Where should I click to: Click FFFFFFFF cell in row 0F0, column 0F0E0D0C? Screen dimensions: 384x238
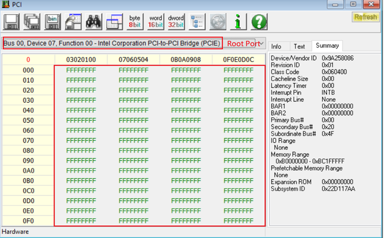coord(239,221)
